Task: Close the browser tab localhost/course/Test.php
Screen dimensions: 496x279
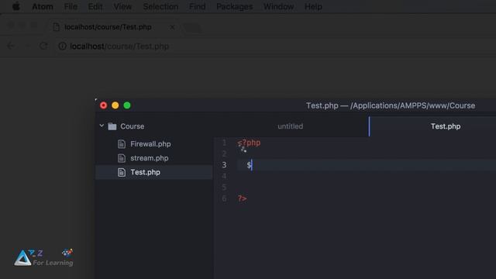Action: pyautogui.click(x=172, y=28)
